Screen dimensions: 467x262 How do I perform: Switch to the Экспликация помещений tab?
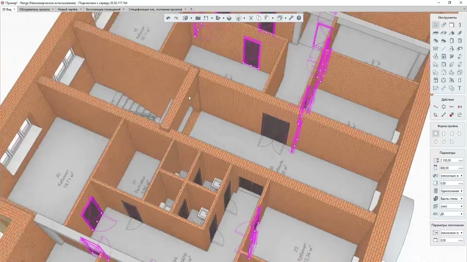click(103, 9)
